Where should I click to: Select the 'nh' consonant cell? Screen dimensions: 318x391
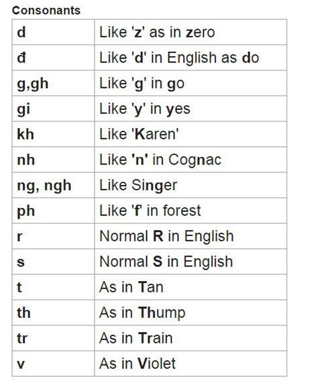(54, 160)
